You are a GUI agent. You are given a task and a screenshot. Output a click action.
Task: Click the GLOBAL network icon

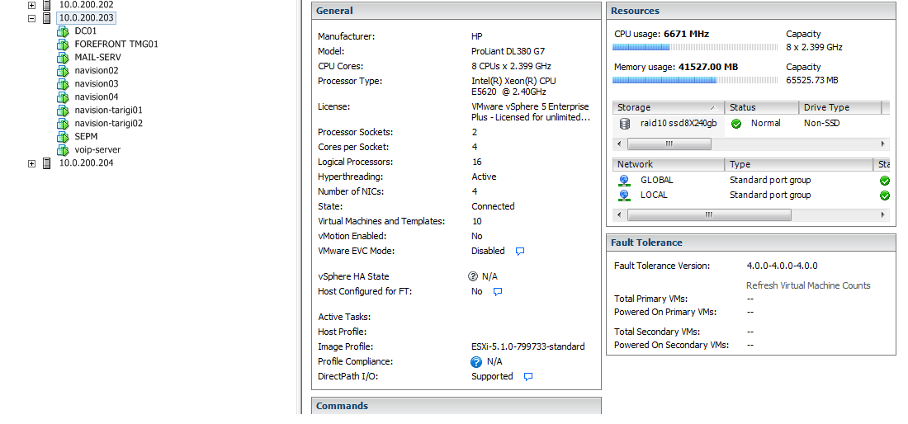[x=625, y=181]
